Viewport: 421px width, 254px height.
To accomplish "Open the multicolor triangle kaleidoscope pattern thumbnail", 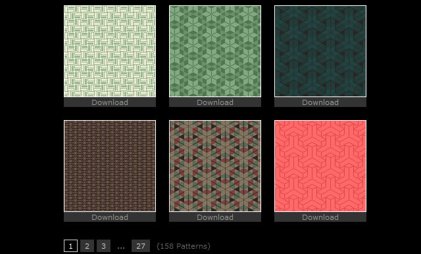I will [215, 166].
